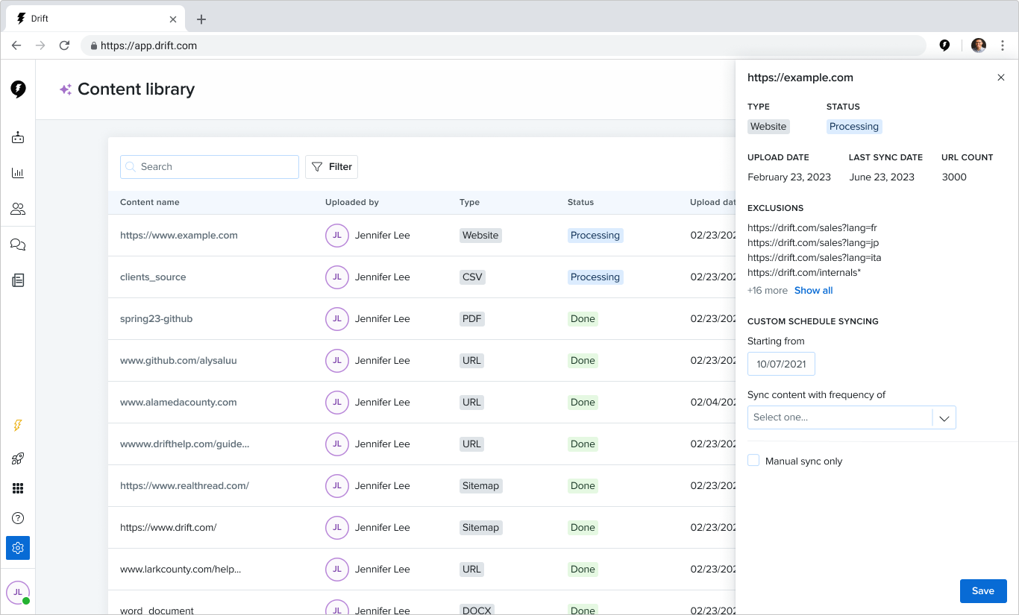Image resolution: width=1019 pixels, height=615 pixels.
Task: Click the Starting from date field
Action: pyautogui.click(x=781, y=364)
